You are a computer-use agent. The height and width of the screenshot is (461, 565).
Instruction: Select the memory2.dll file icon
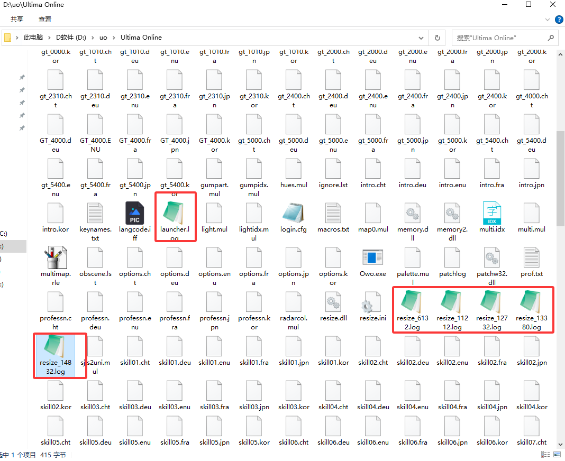coord(452,213)
